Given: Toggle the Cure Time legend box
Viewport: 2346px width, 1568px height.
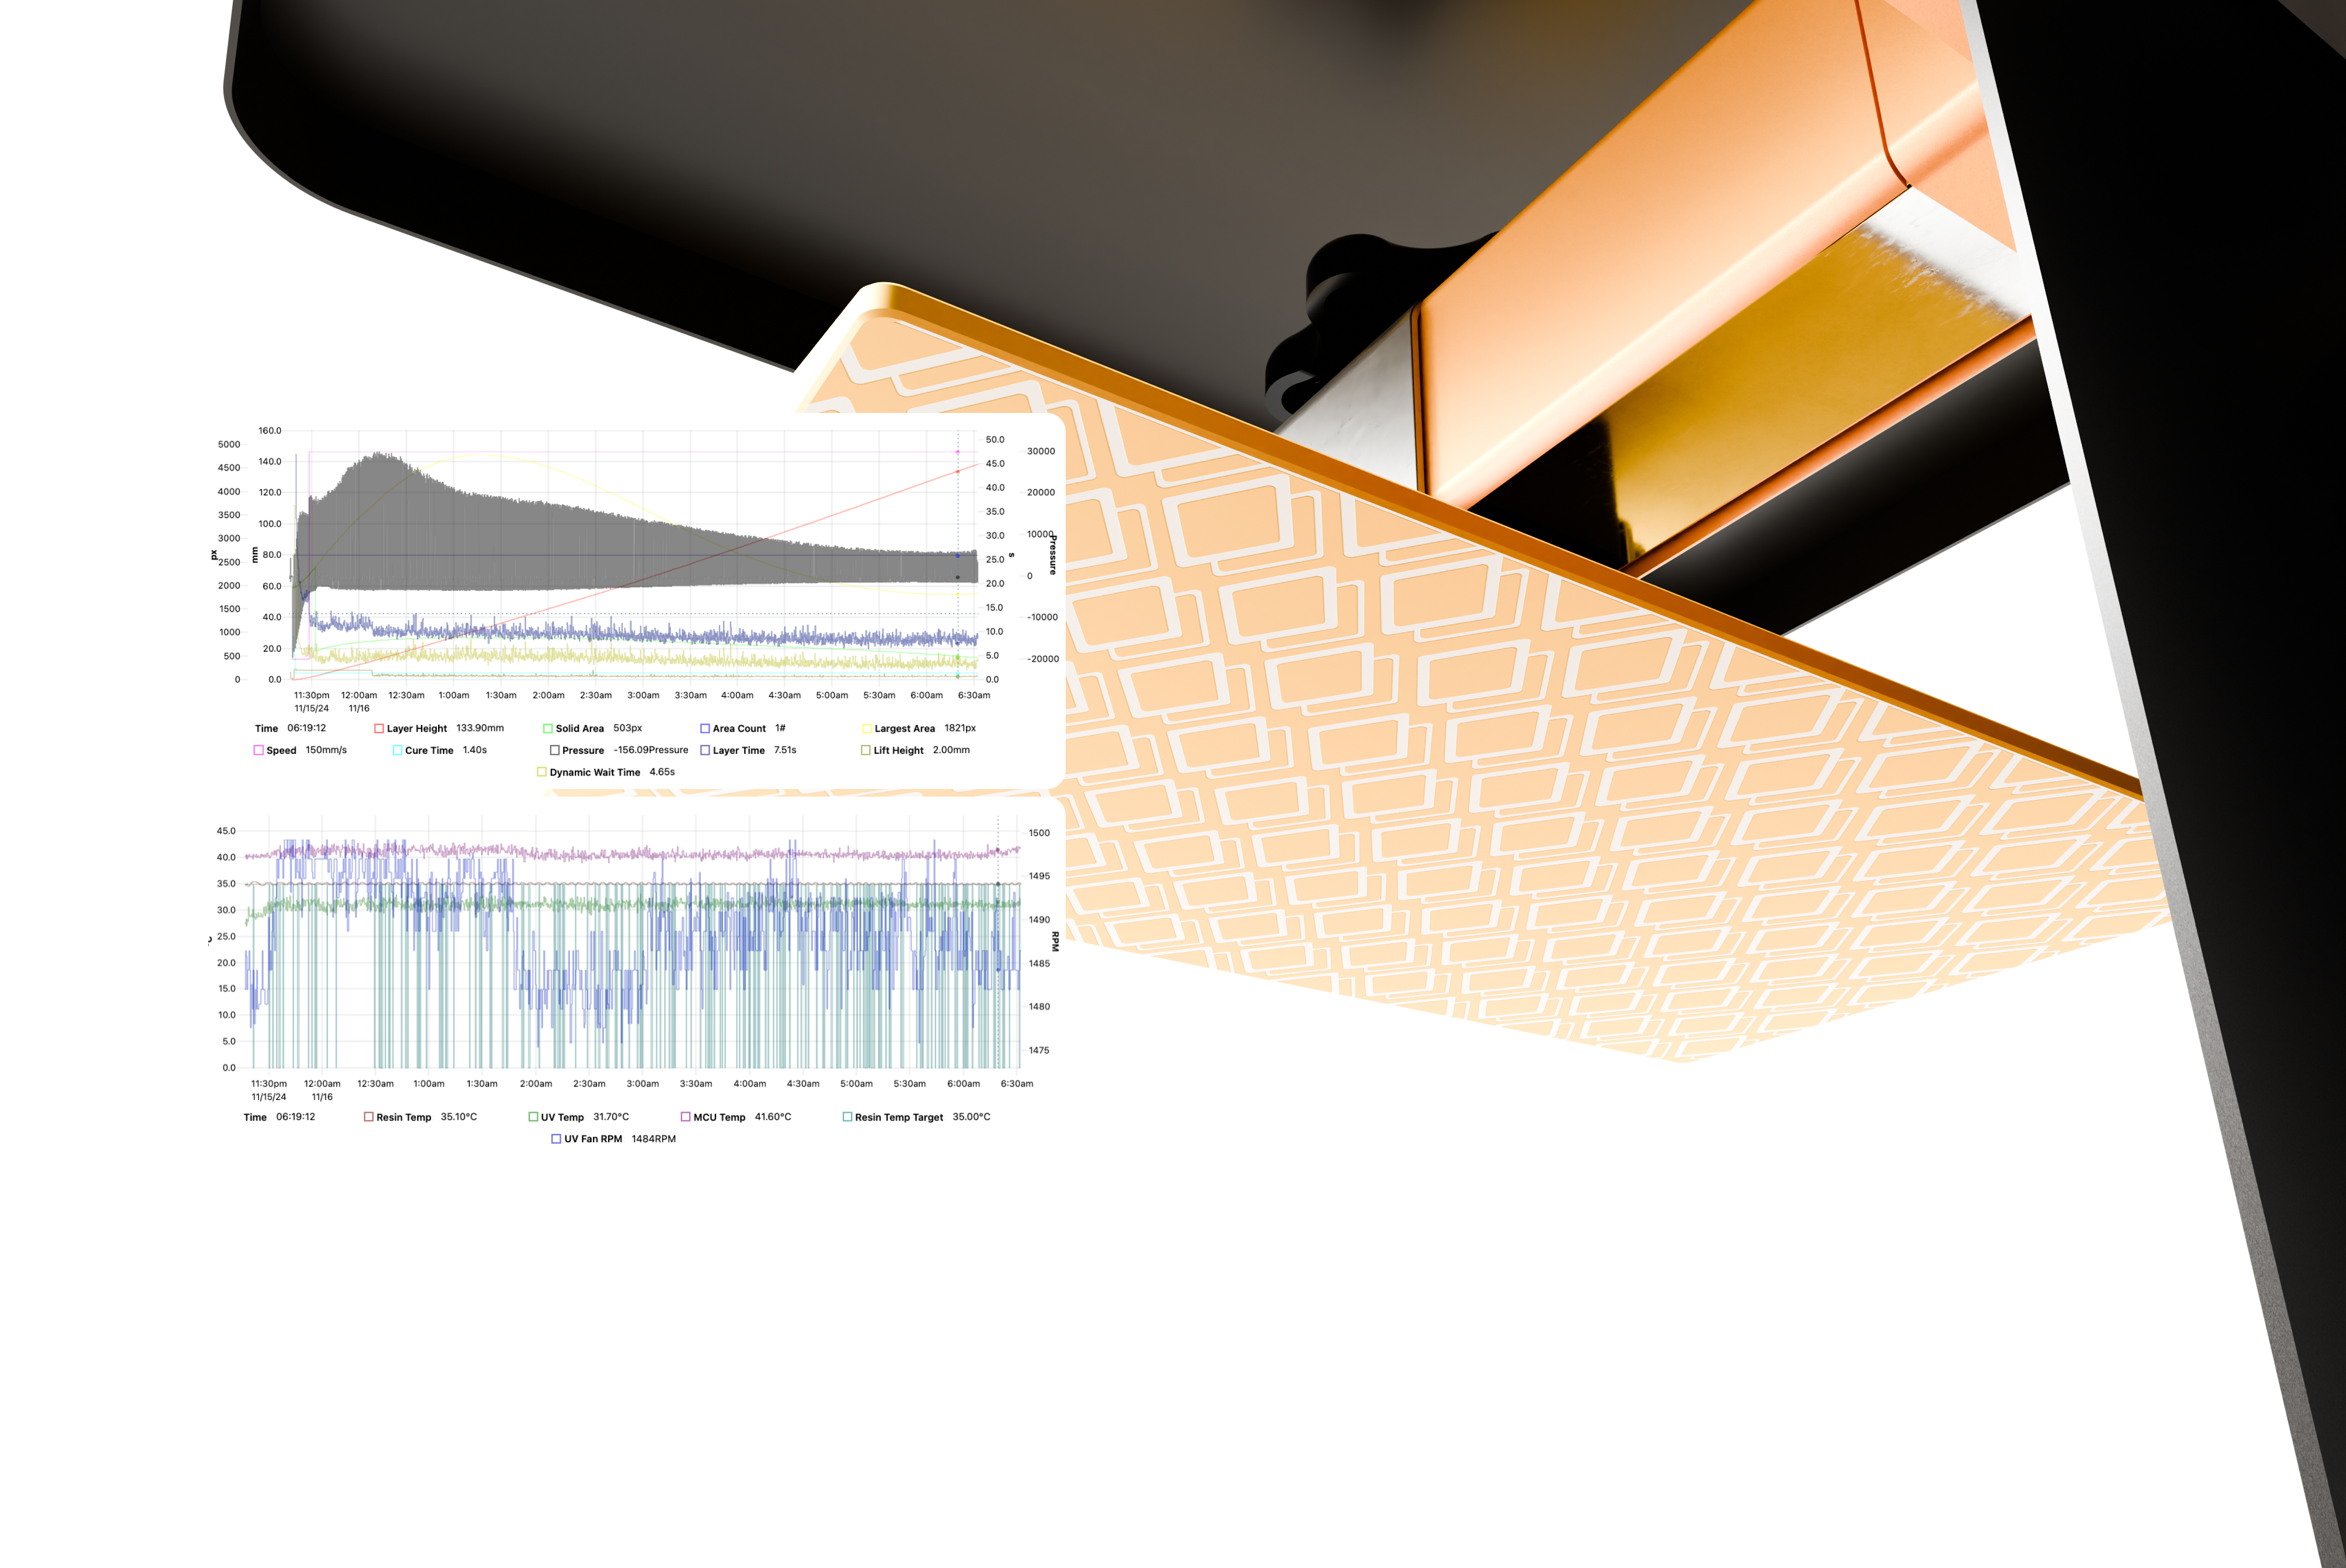Looking at the screenshot, I should click(x=397, y=750).
